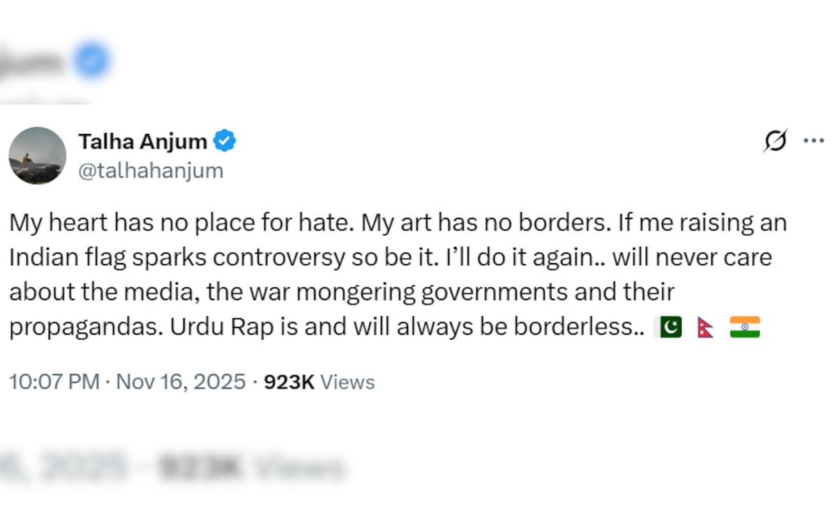The height and width of the screenshot is (515, 837).
Task: Click the India flag emoji
Action: pyautogui.click(x=745, y=328)
